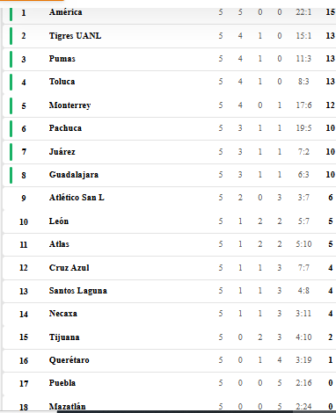
Task: Select Tigres UANL in the standings
Action: (75, 36)
